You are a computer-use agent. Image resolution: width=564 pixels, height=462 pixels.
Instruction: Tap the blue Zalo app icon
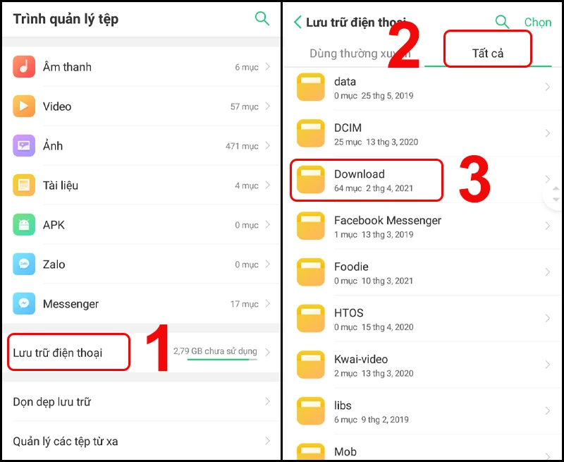coord(24,265)
